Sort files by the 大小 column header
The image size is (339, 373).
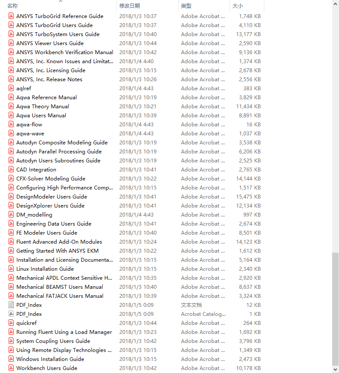[x=238, y=6]
